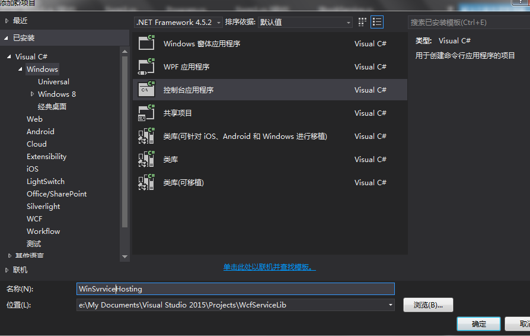The height and width of the screenshot is (336, 530).
Task: Switch to the list view layout
Action: tap(377, 22)
